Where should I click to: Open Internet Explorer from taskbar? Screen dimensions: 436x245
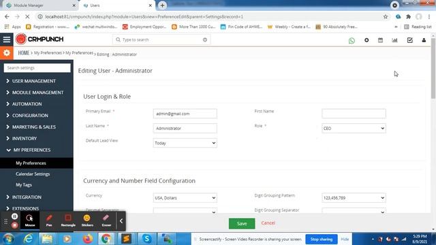[x=29, y=239]
